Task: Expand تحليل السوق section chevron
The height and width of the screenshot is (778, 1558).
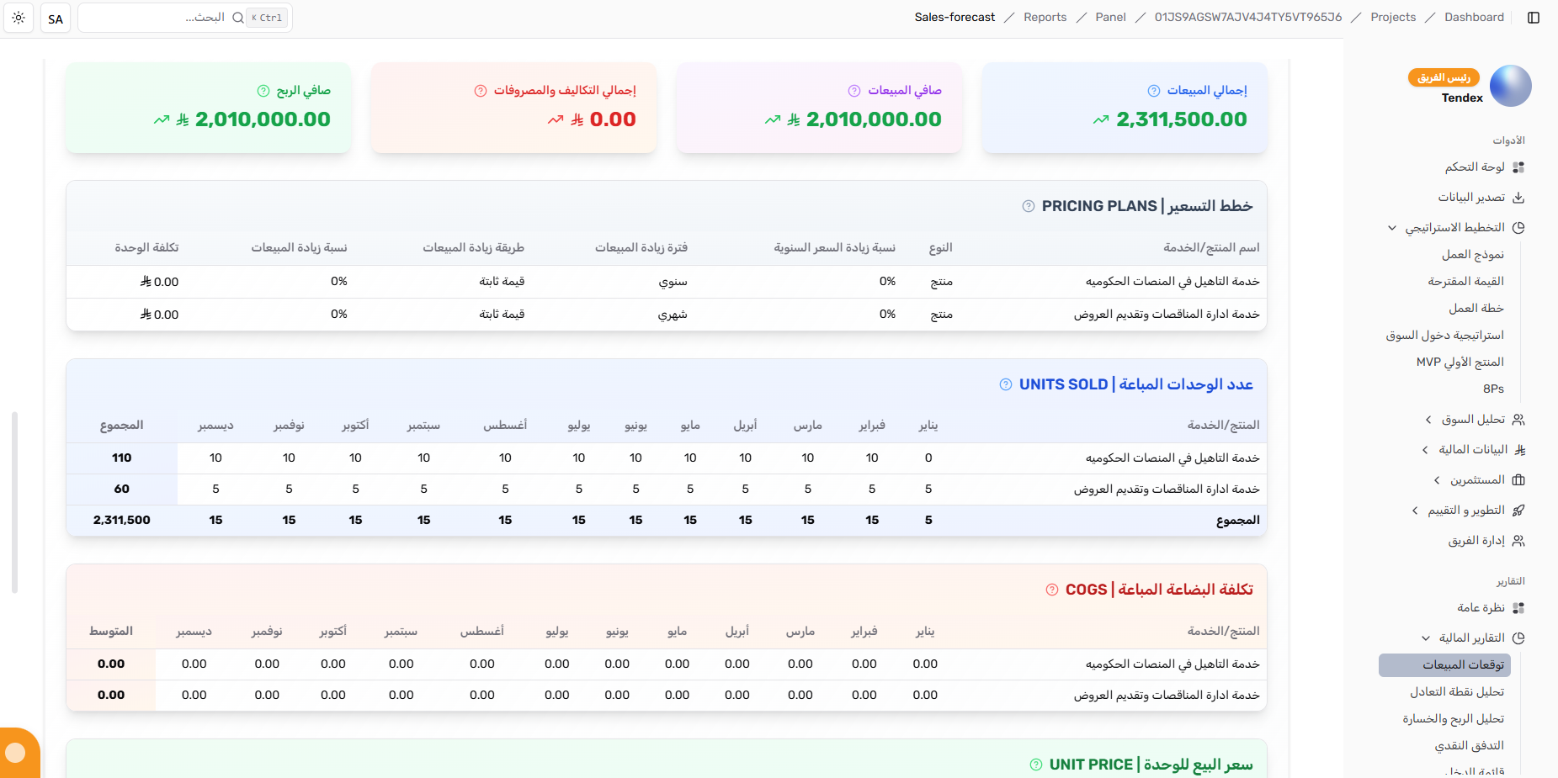Action: pos(1428,420)
